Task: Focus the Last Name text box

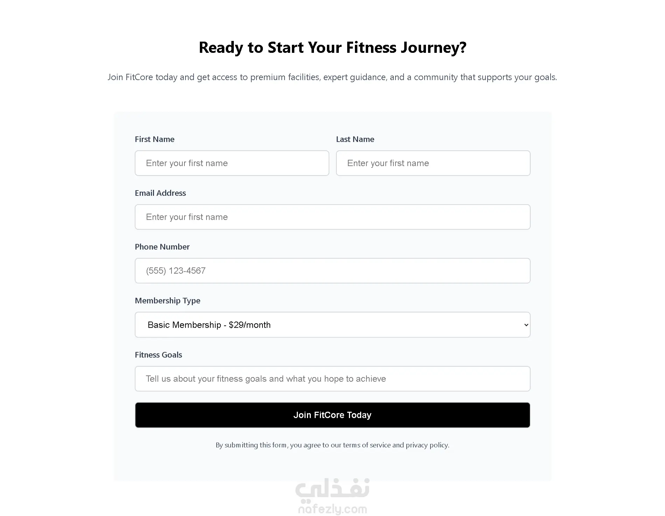Action: tap(433, 163)
